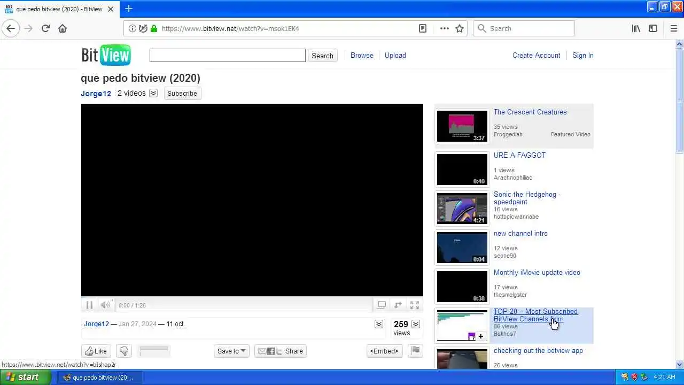Open the Sign In link
Screen dimensions: 684x385
[583, 55]
